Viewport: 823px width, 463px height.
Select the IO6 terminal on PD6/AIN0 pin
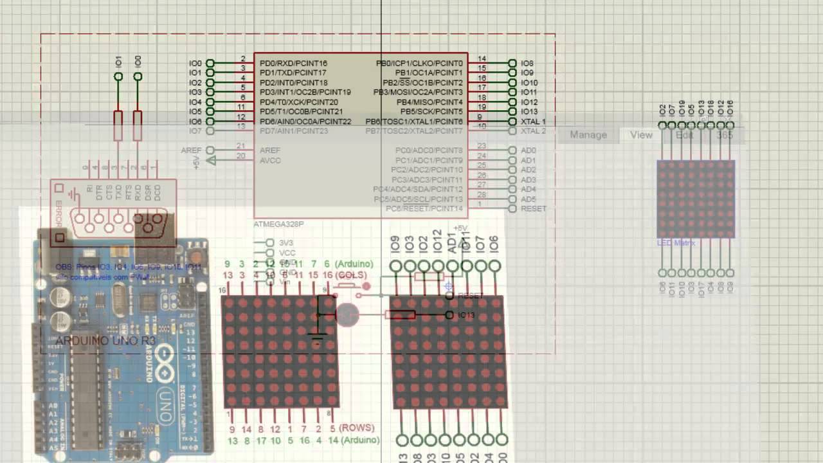(210, 121)
